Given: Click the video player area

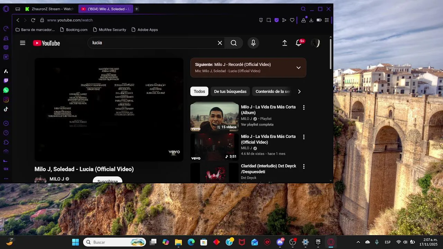Looking at the screenshot, I should coord(109,110).
